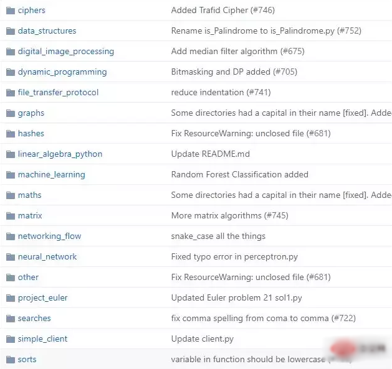This screenshot has height=369, width=392.
Task: Click the folder icon beside digital_image_processing
Action: pos(11,52)
